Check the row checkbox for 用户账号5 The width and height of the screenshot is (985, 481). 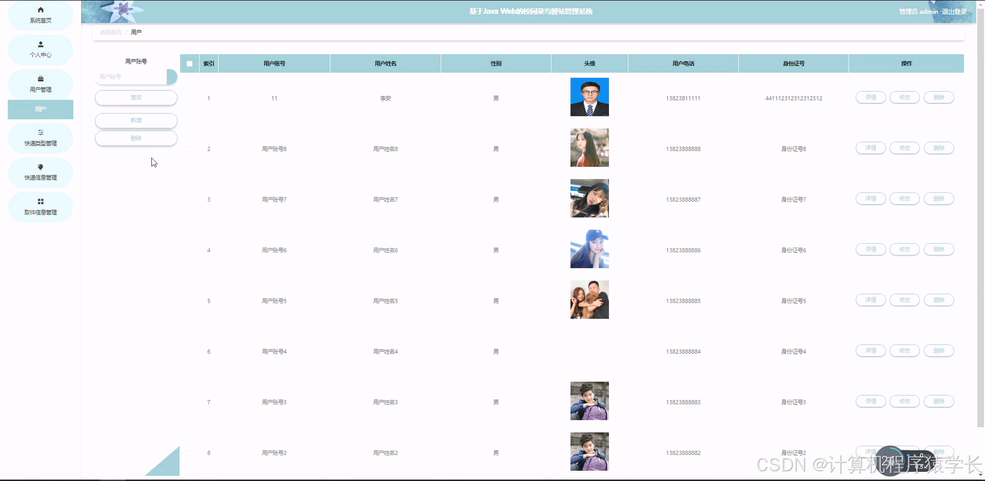(x=189, y=301)
